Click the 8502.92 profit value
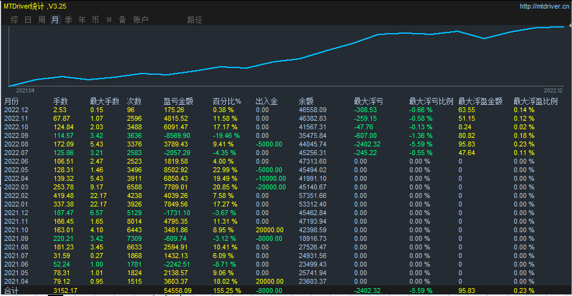The width and height of the screenshot is (572, 296). pyautogui.click(x=176, y=170)
